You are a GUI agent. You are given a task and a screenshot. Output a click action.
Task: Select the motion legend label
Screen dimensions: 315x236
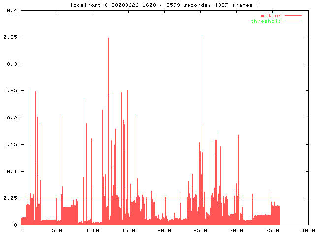271,16
